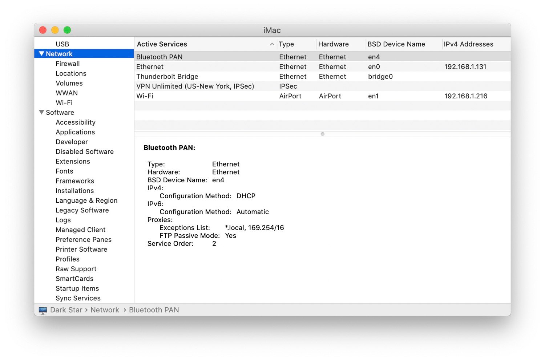Open the Firewall section in sidebar
This screenshot has width=545, height=361.
[68, 64]
